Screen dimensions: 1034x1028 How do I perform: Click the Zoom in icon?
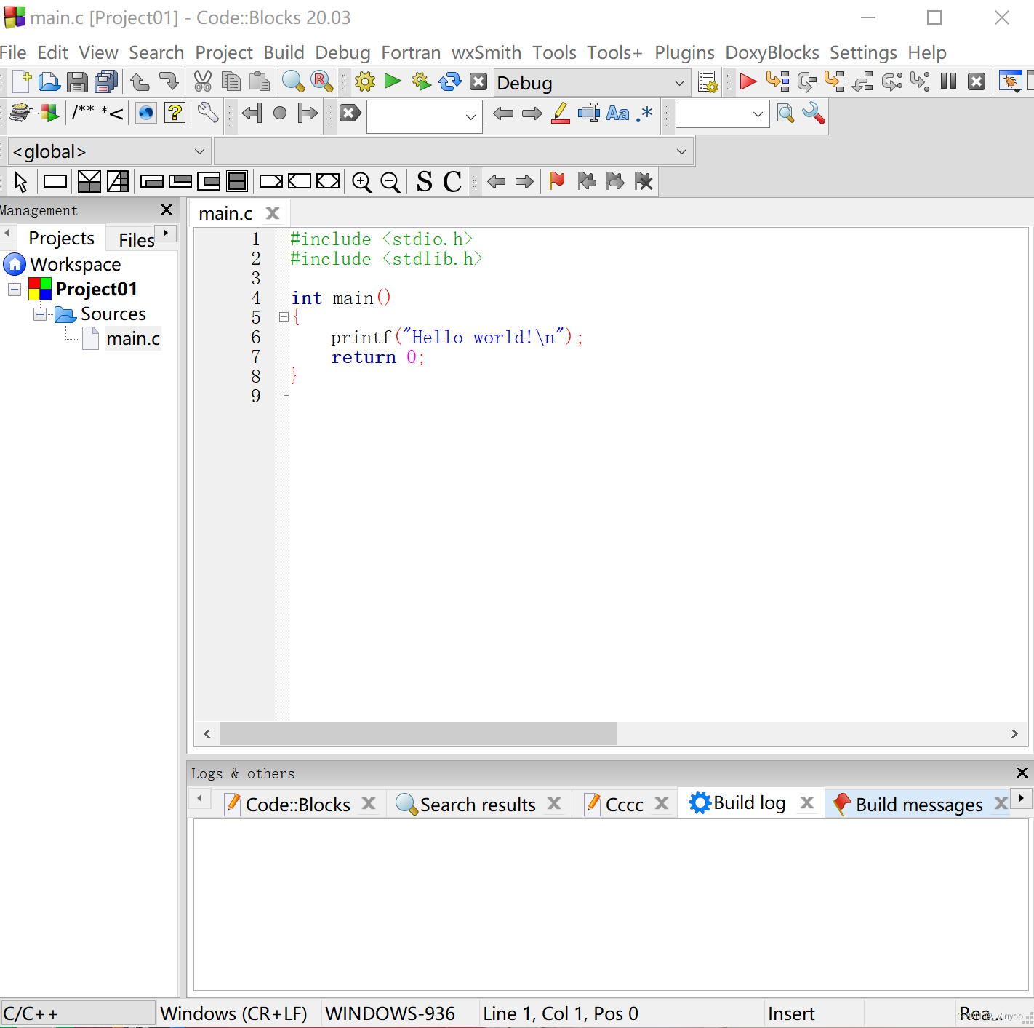(361, 182)
